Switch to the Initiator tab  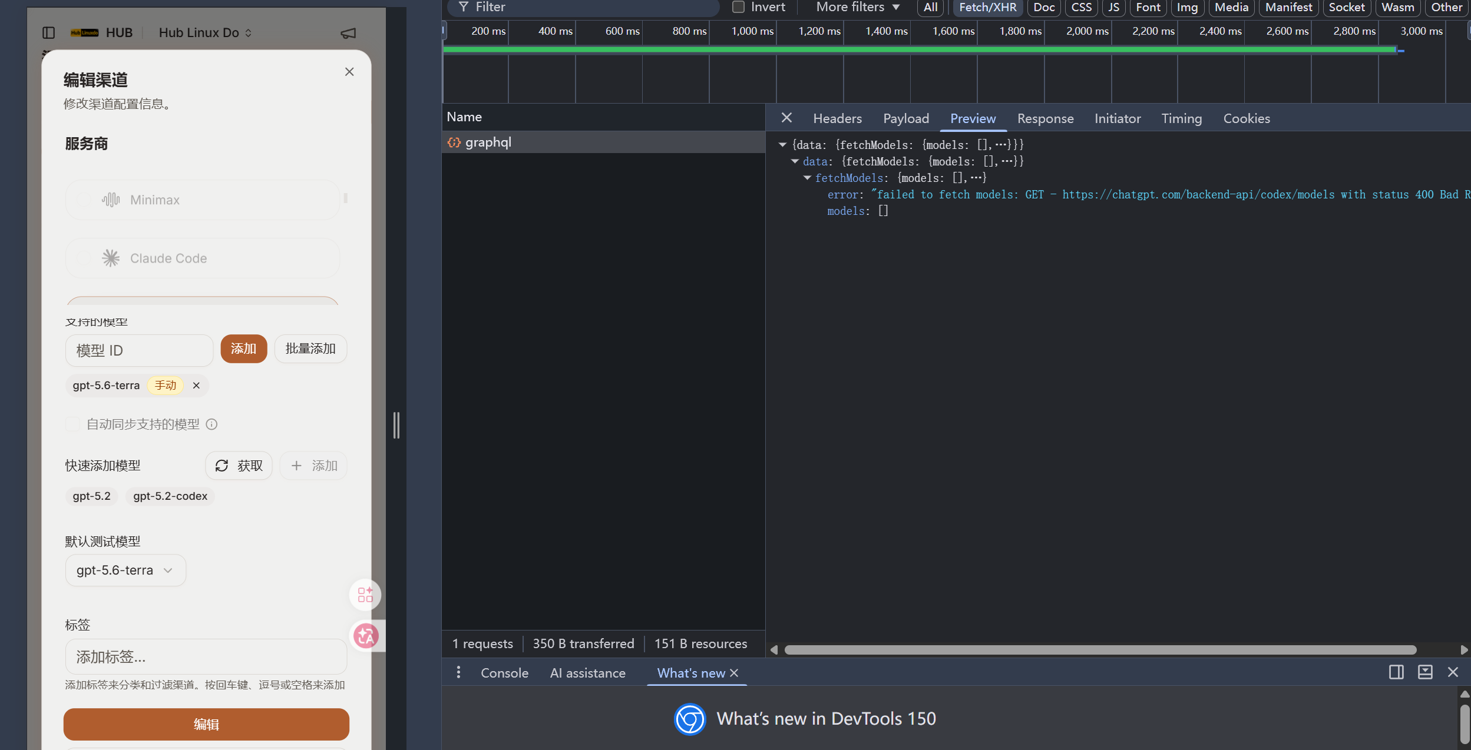1118,118
